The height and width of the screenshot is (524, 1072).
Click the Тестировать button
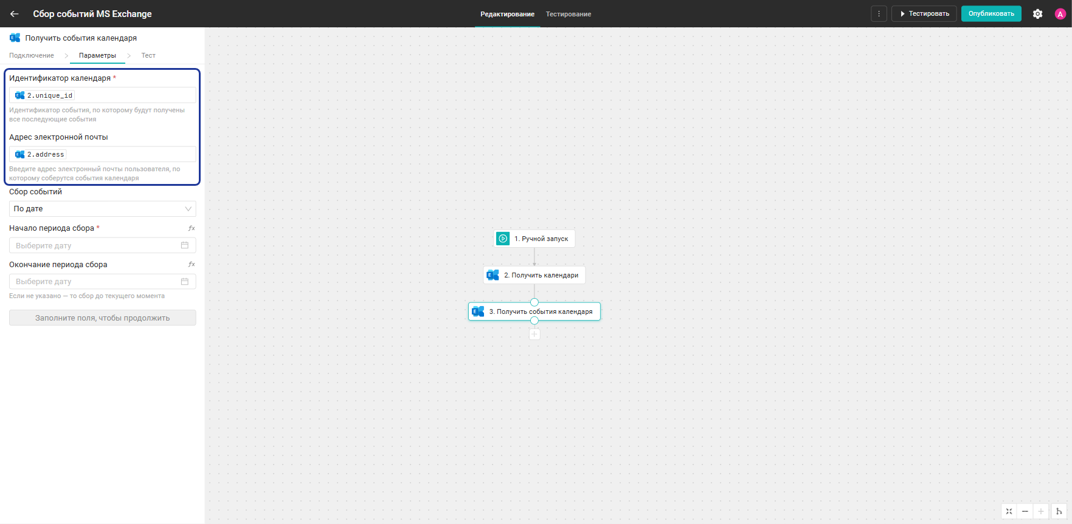point(924,14)
